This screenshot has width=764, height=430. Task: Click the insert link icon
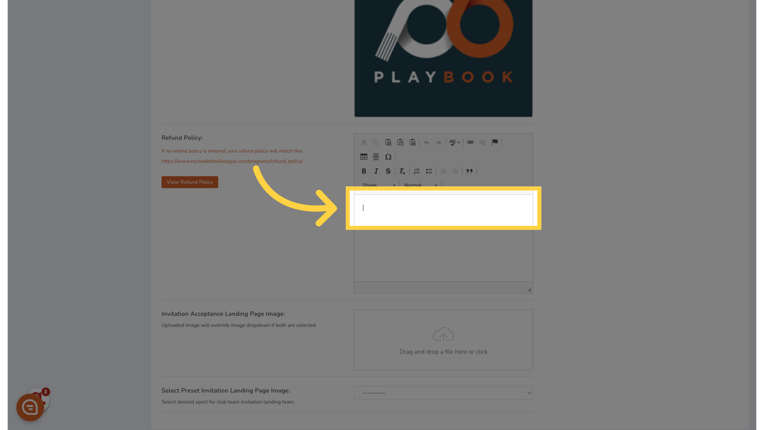pos(470,142)
